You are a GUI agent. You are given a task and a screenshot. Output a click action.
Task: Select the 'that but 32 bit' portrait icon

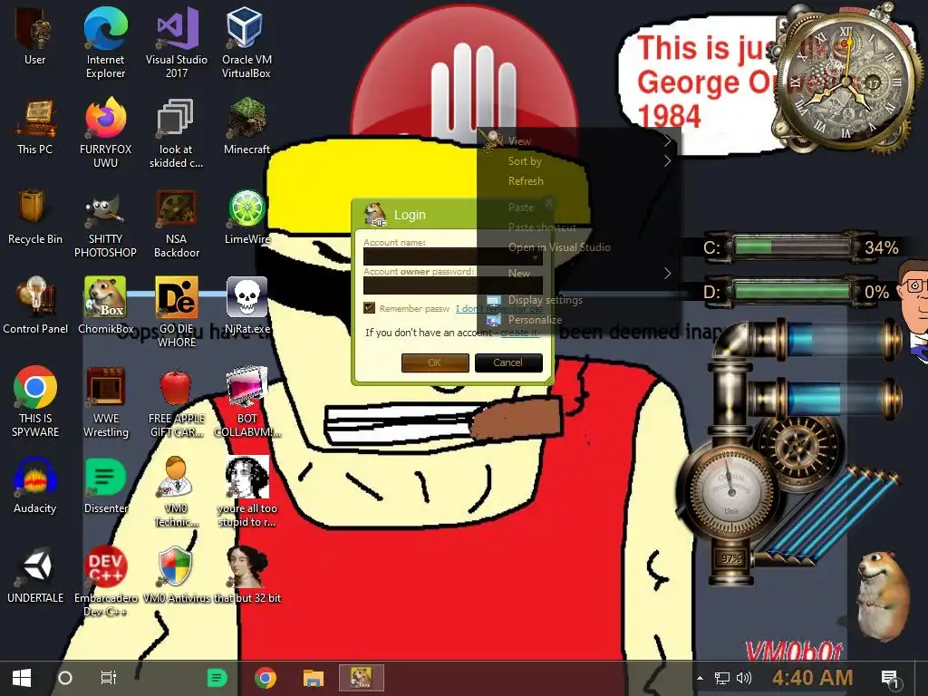click(246, 575)
